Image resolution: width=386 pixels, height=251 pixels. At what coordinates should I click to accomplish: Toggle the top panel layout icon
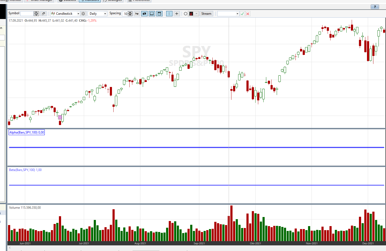pos(159,14)
